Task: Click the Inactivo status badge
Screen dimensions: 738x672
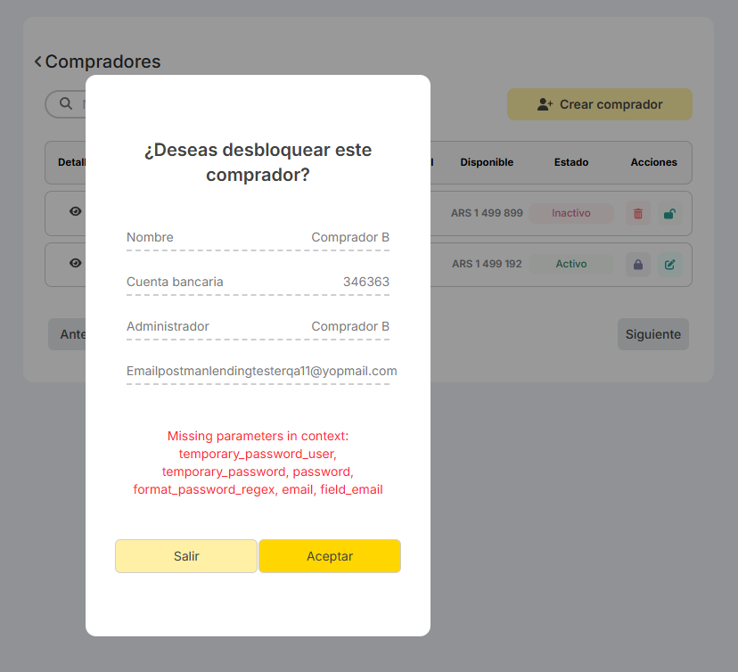Action: coord(571,213)
